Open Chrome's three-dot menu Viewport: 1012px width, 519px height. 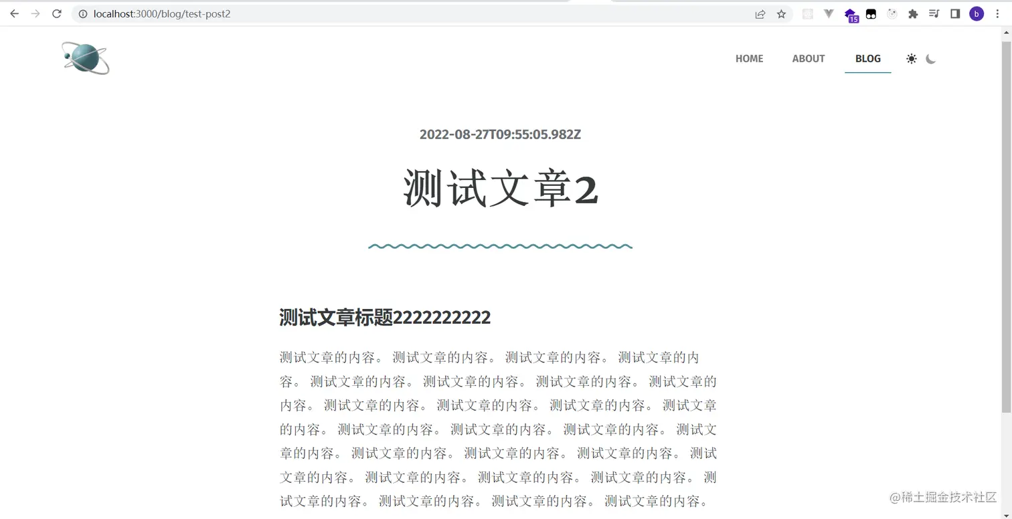point(998,13)
